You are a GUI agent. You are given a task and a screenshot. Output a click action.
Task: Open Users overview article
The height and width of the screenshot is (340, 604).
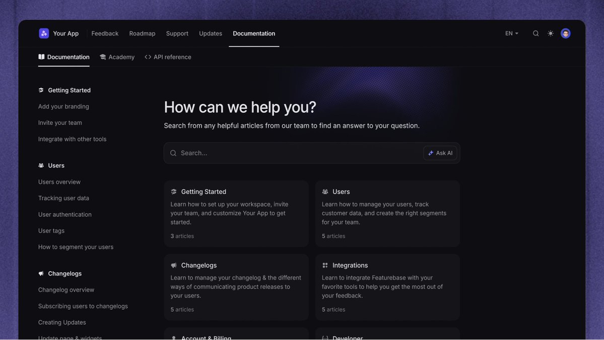pyautogui.click(x=59, y=182)
